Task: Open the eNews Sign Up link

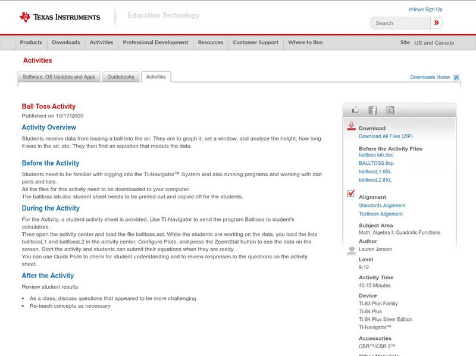Action: click(x=425, y=10)
